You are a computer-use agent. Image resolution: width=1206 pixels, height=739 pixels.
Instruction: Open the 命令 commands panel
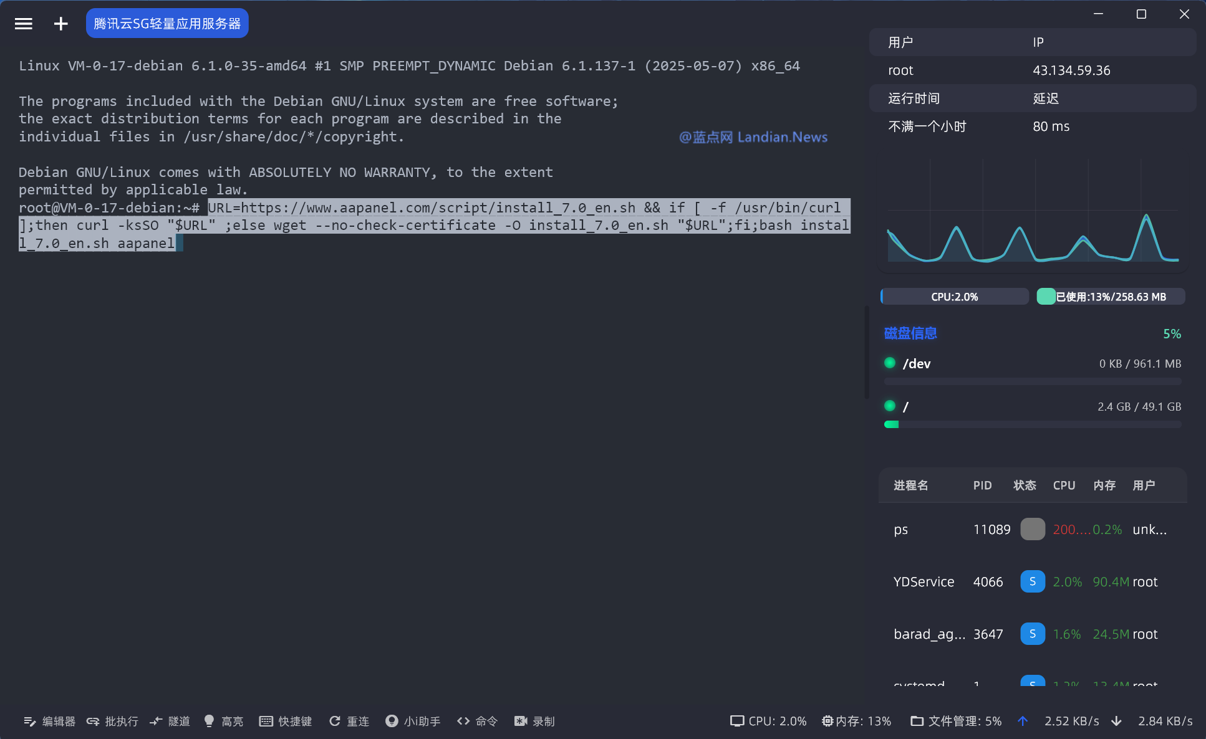click(x=478, y=721)
